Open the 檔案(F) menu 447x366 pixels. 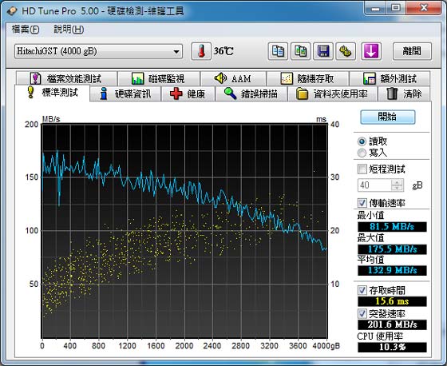[x=26, y=29]
